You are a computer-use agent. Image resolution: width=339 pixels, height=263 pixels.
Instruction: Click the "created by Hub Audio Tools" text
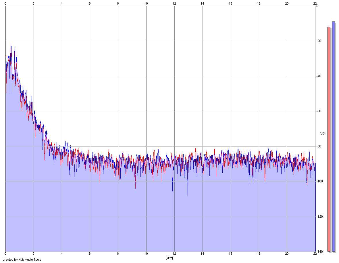pyautogui.click(x=22, y=260)
